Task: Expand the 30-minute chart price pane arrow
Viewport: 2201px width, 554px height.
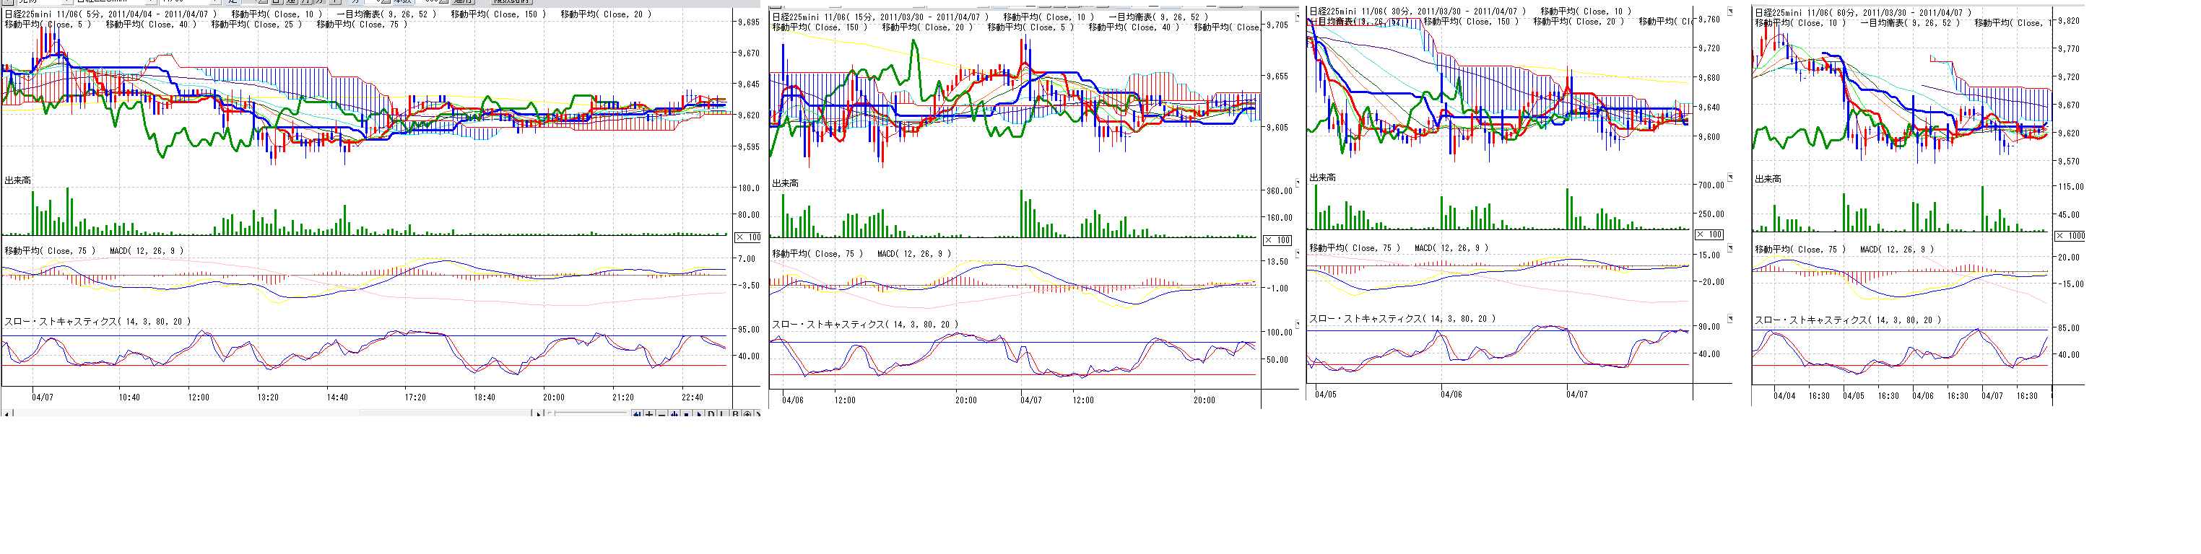Action: coord(1730,12)
